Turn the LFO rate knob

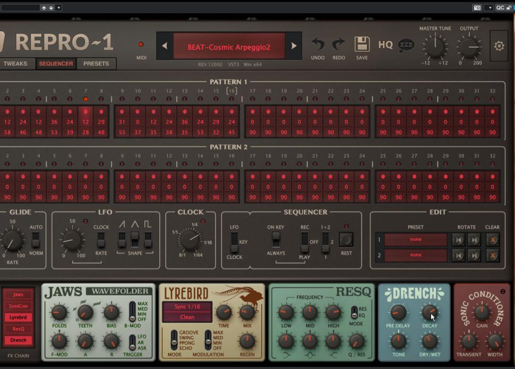[x=72, y=240]
